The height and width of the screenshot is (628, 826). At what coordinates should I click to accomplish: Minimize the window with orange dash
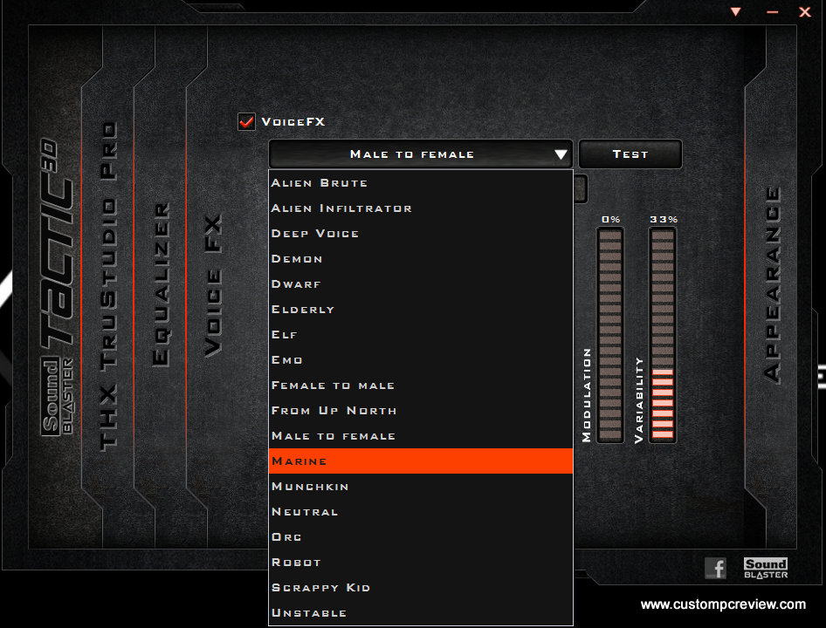tap(772, 11)
